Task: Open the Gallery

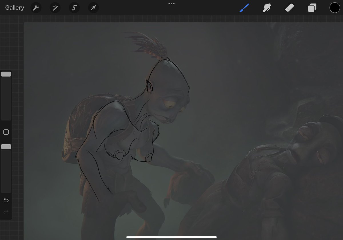Action: pyautogui.click(x=15, y=8)
